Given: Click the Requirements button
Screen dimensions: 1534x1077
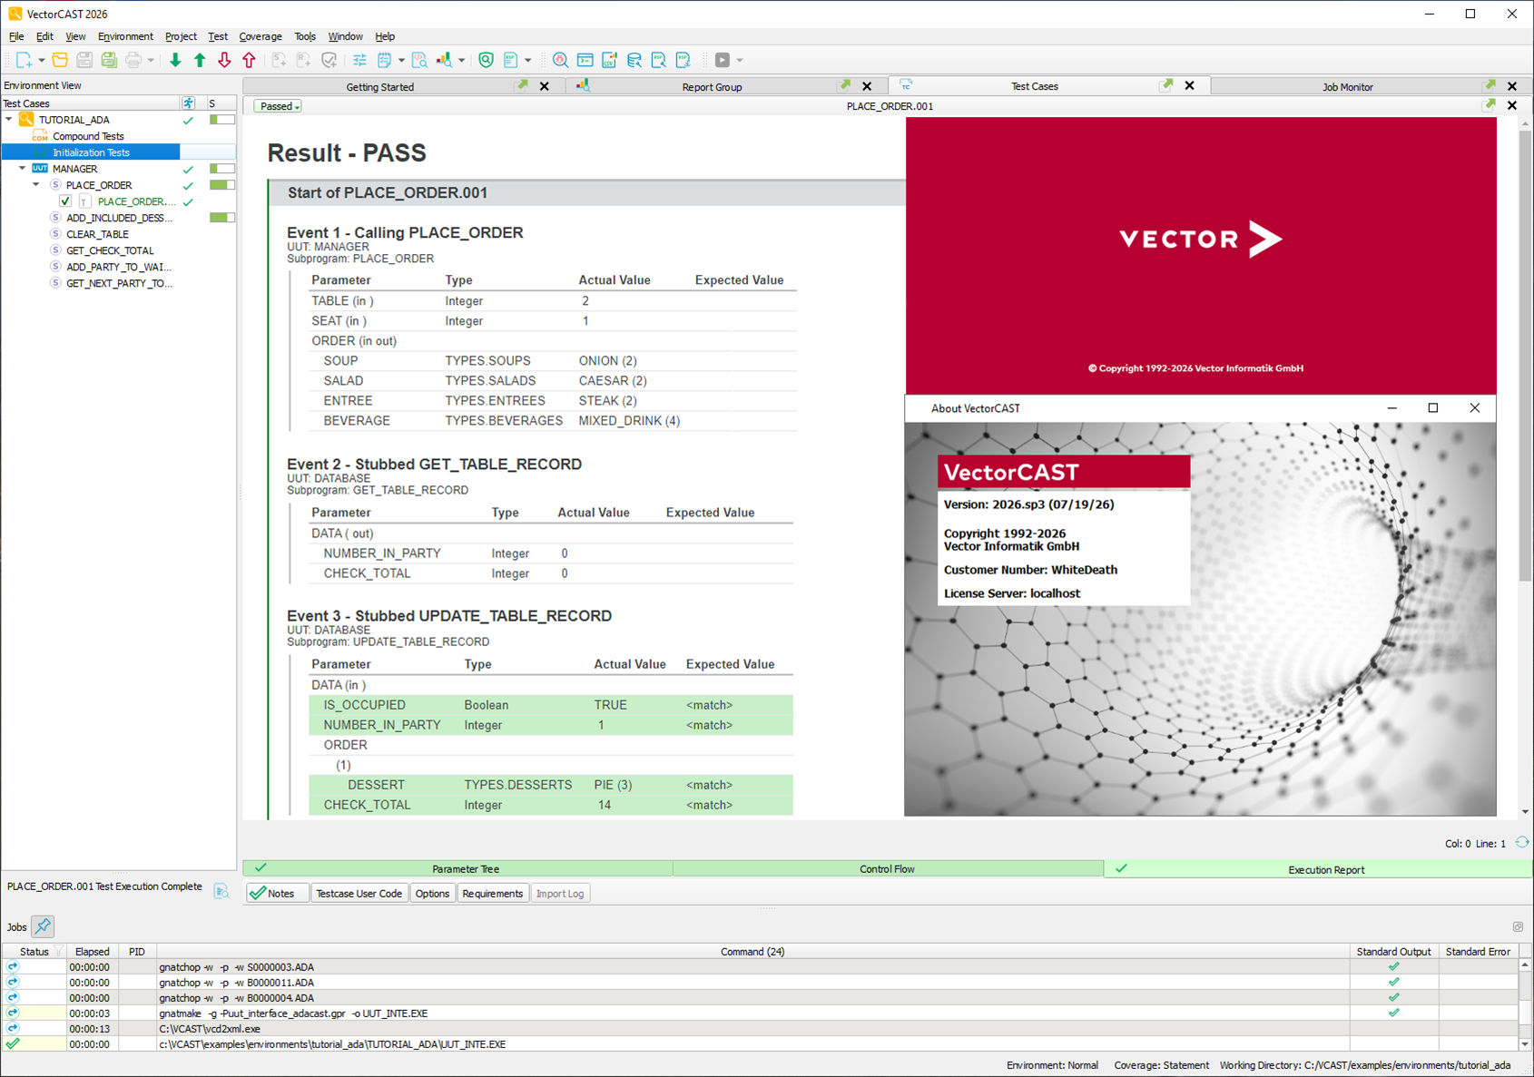Looking at the screenshot, I should point(493,893).
